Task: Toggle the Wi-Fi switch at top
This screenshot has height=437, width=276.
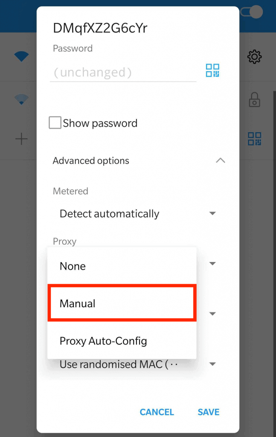Action: pos(252,12)
